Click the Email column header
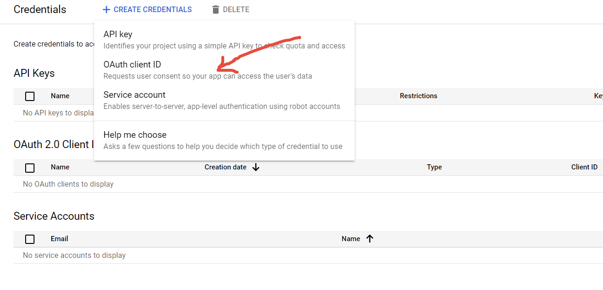 coord(59,239)
